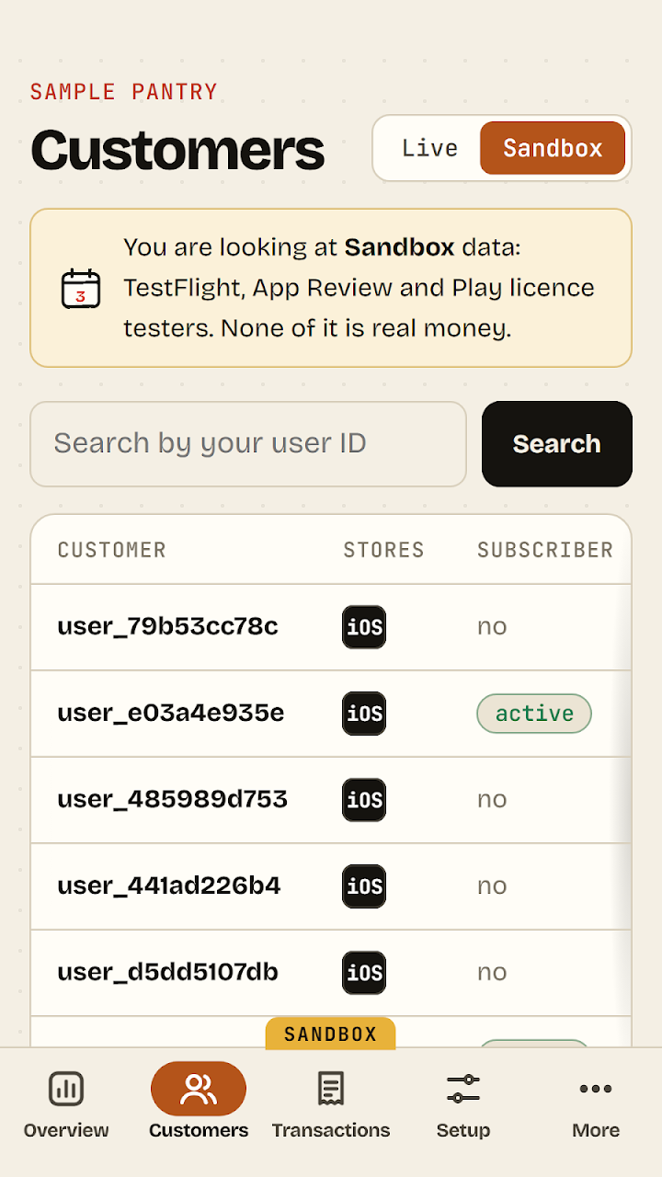
Task: Focus the Search by your user ID field
Action: pos(248,443)
